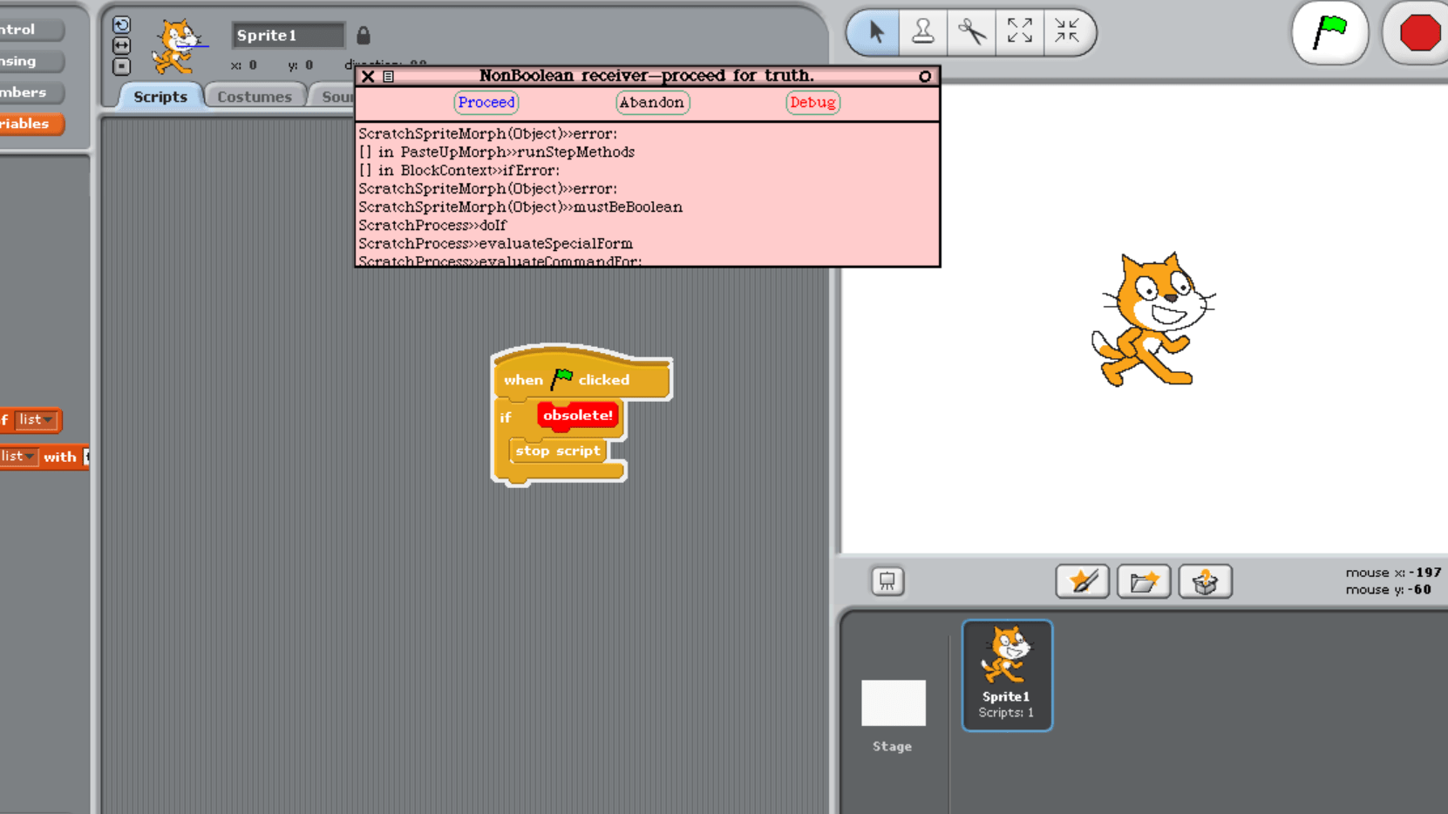Click the 'Scripts: 1' label under Sprite1

coord(1006,713)
